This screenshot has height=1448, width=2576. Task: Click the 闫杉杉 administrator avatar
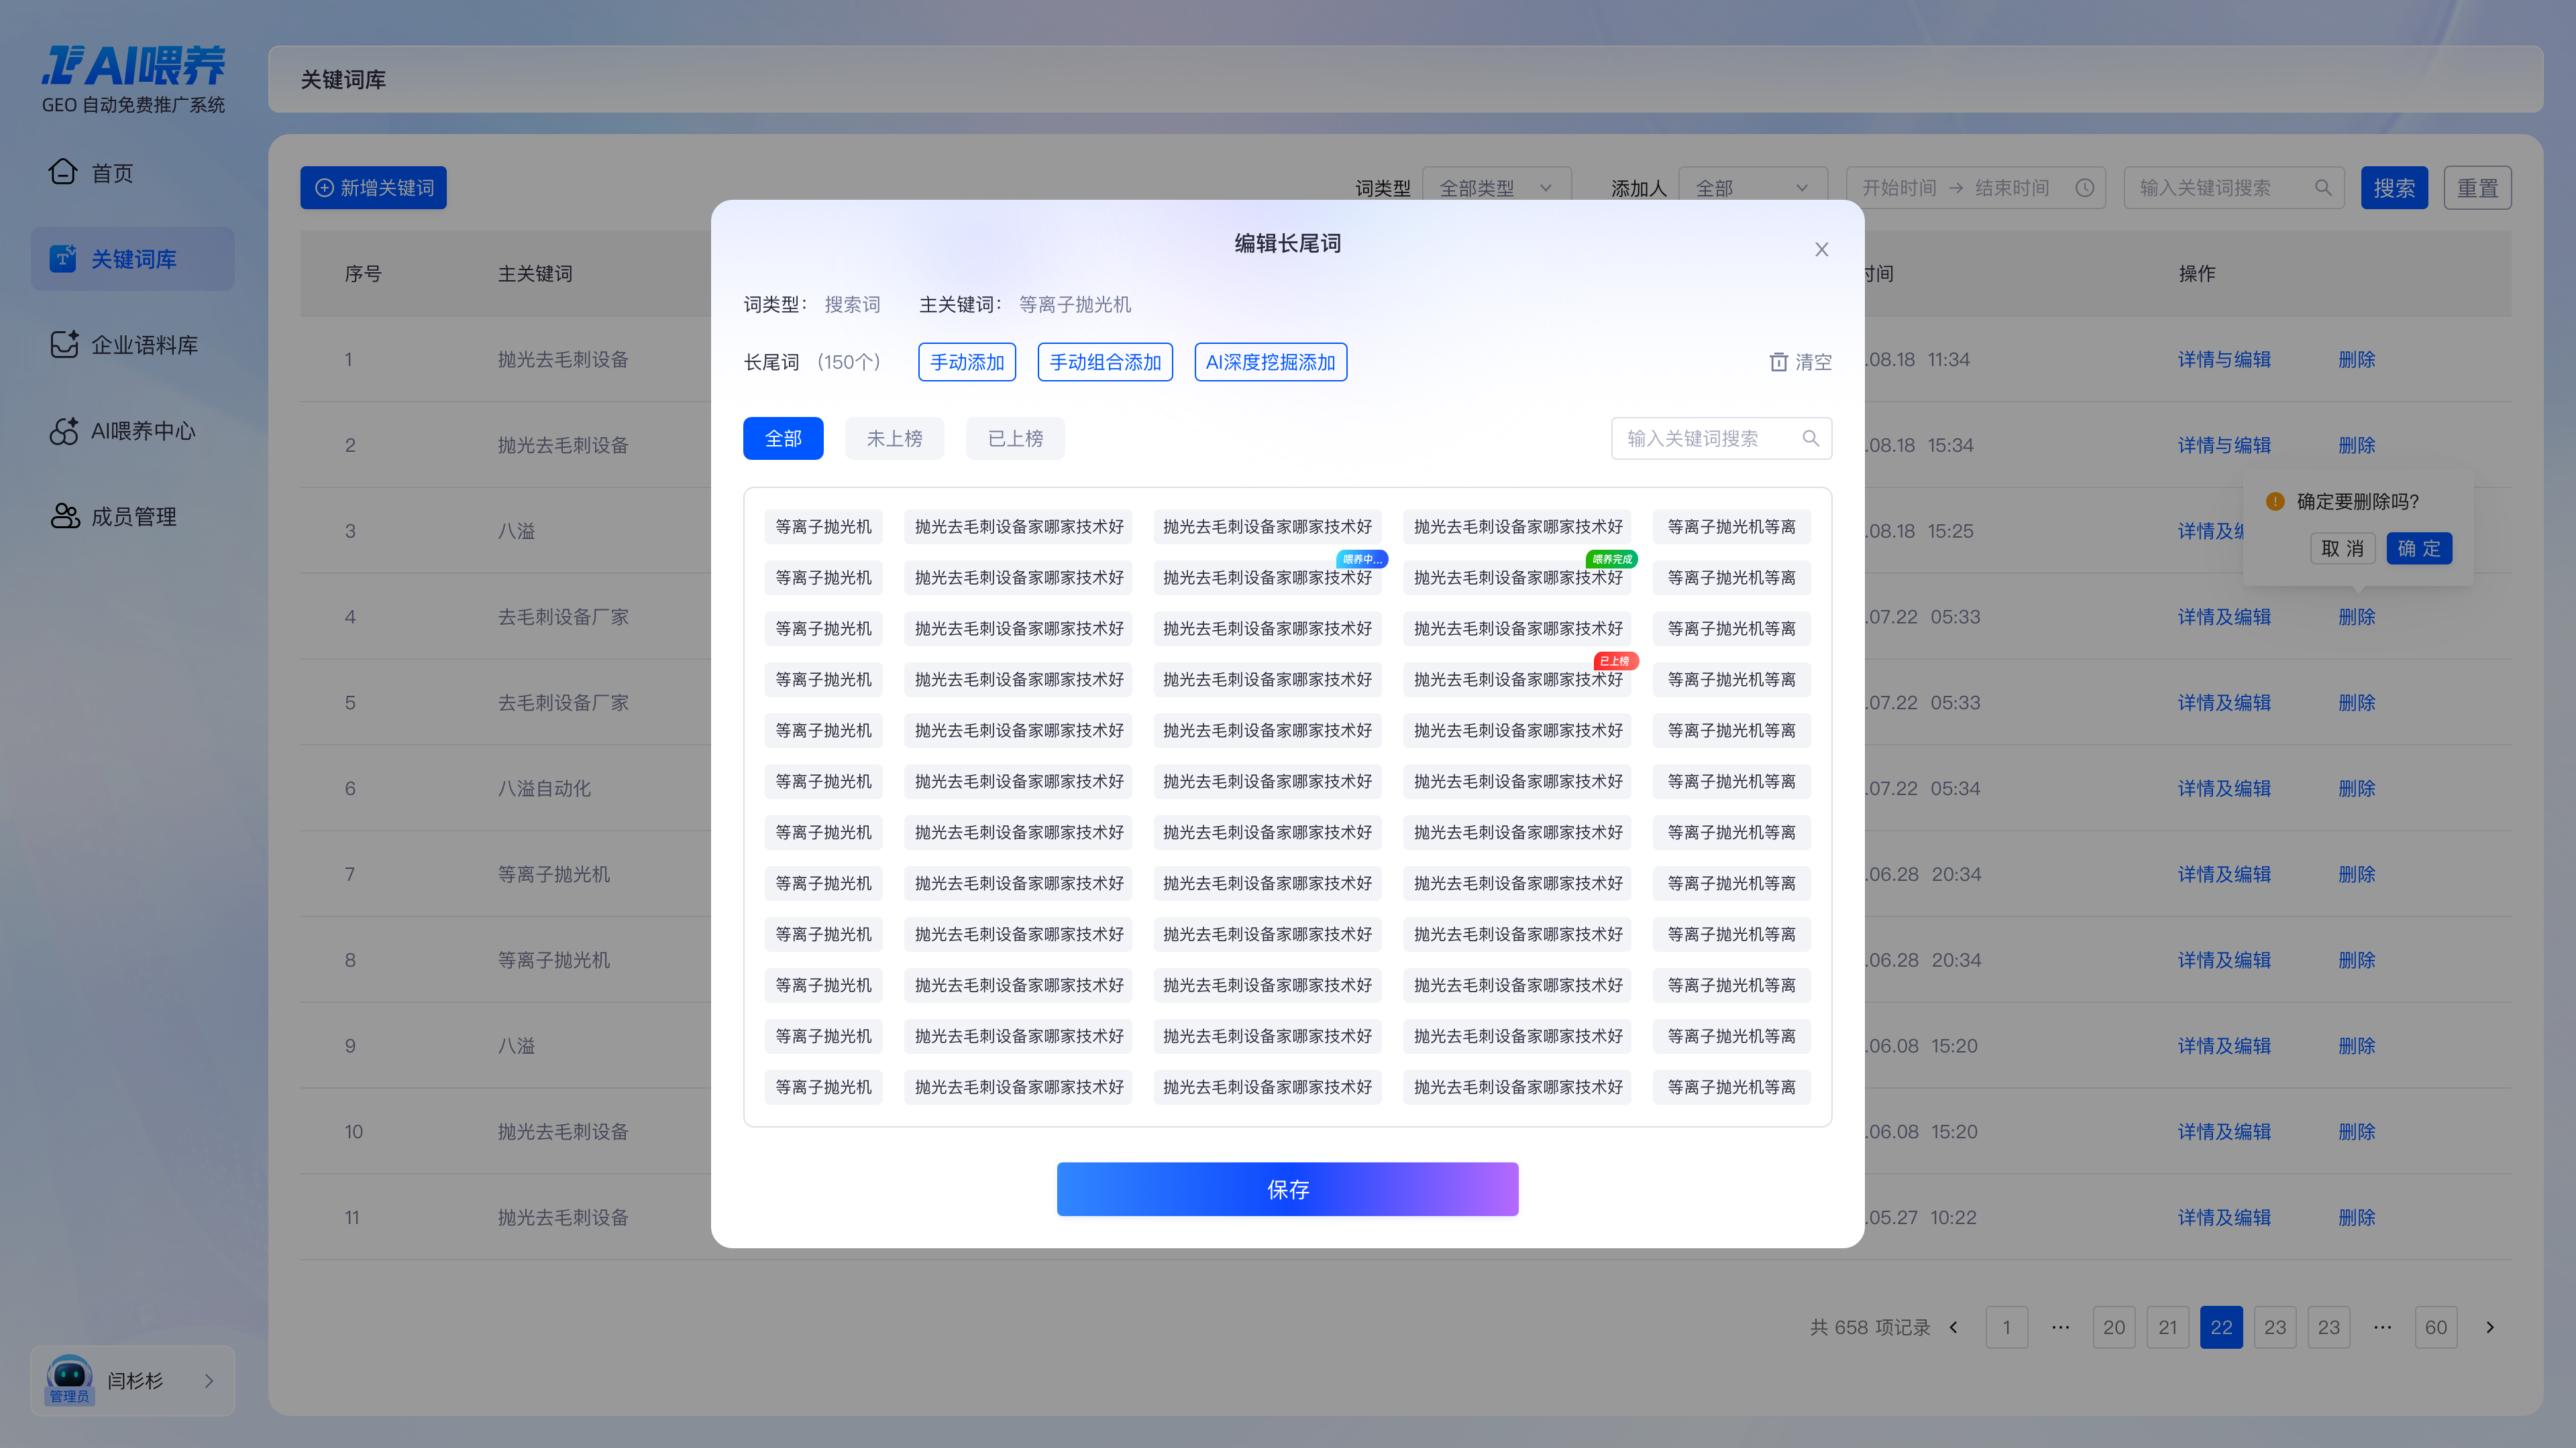tap(69, 1378)
